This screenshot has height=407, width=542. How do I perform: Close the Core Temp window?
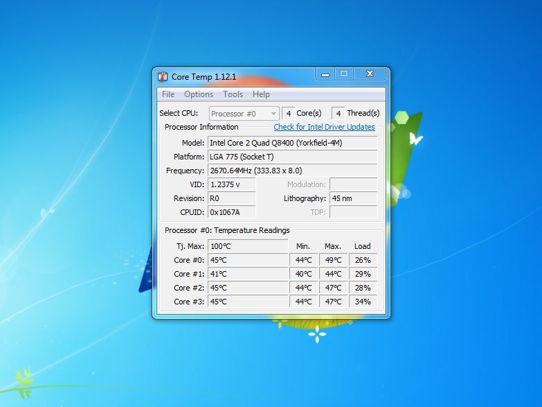(x=370, y=73)
